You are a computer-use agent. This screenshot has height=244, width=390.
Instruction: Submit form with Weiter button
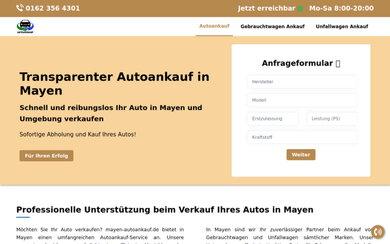click(x=301, y=155)
